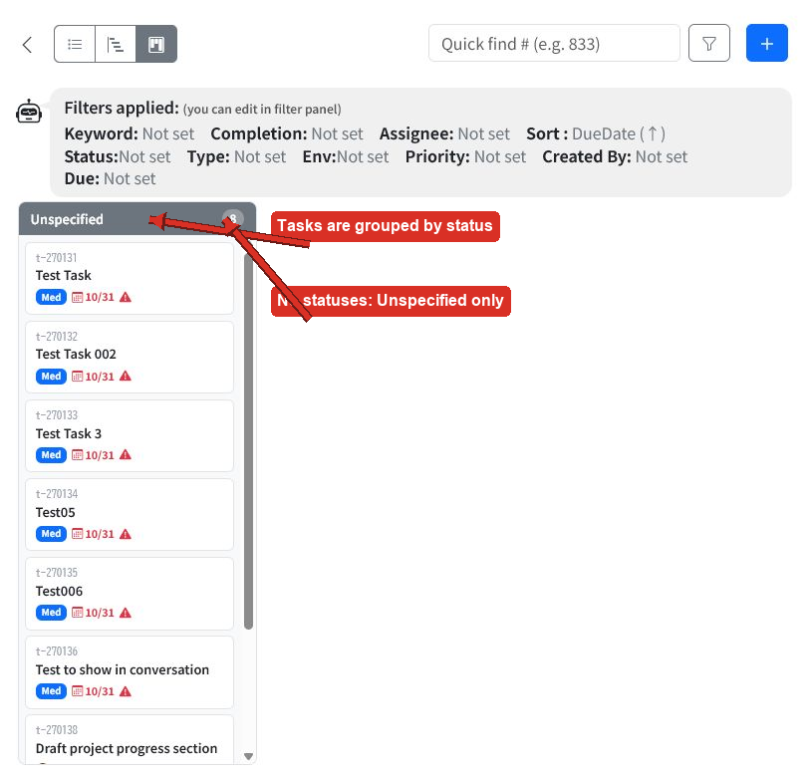808x777 pixels.
Task: Click the Sort: DueDate filter text
Action: click(x=596, y=133)
